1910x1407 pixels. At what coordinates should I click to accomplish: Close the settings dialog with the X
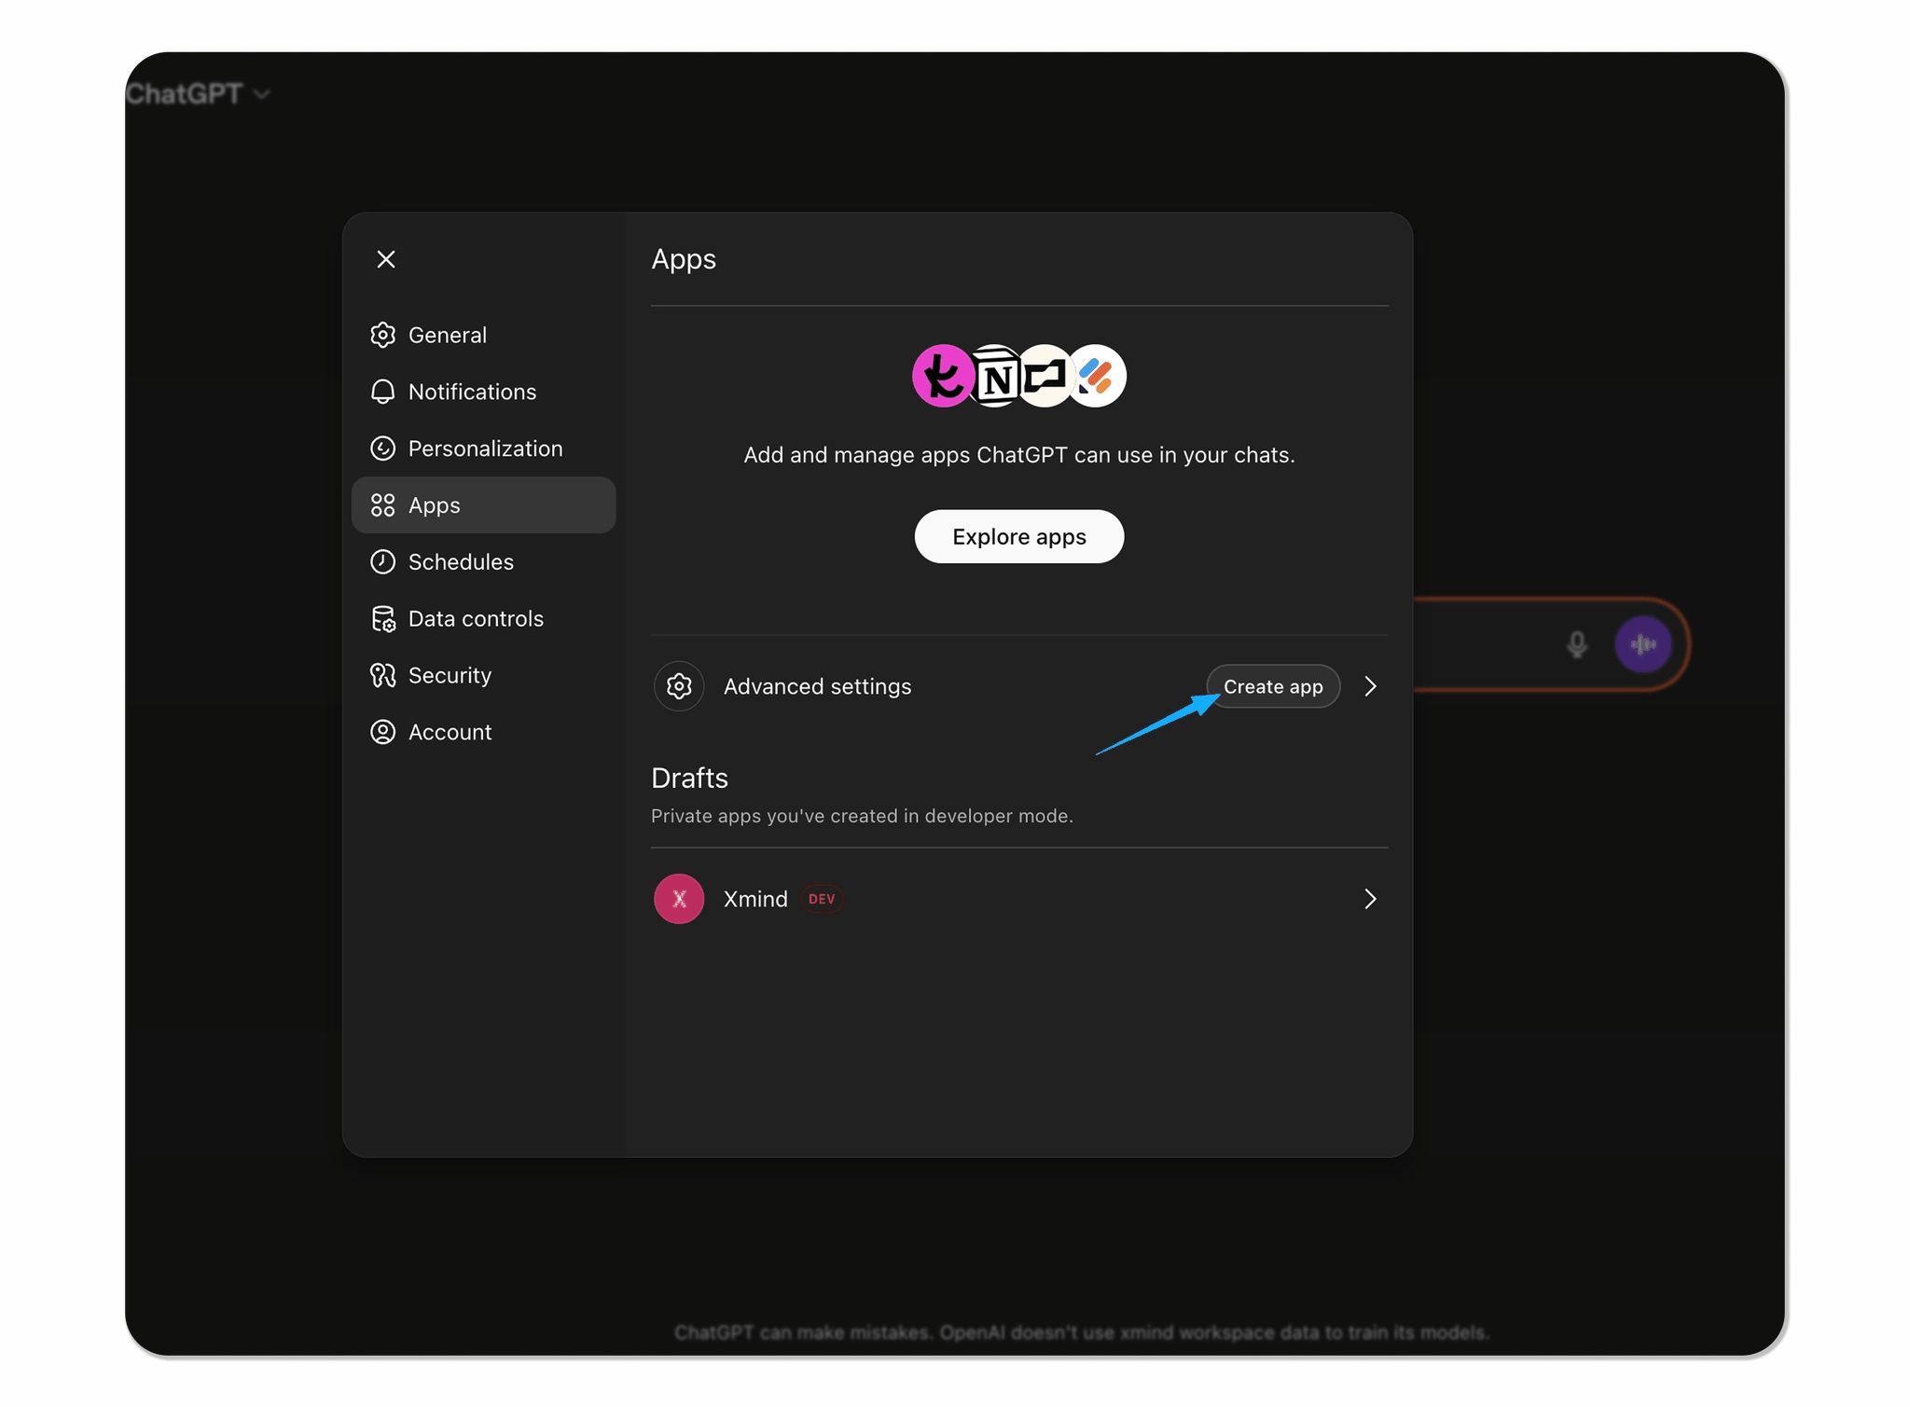[386, 259]
